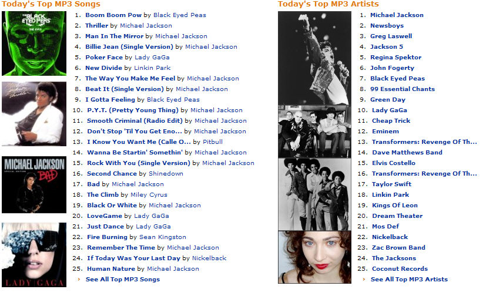Open top artist Regina Spektor
The width and height of the screenshot is (503, 296).
[396, 58]
